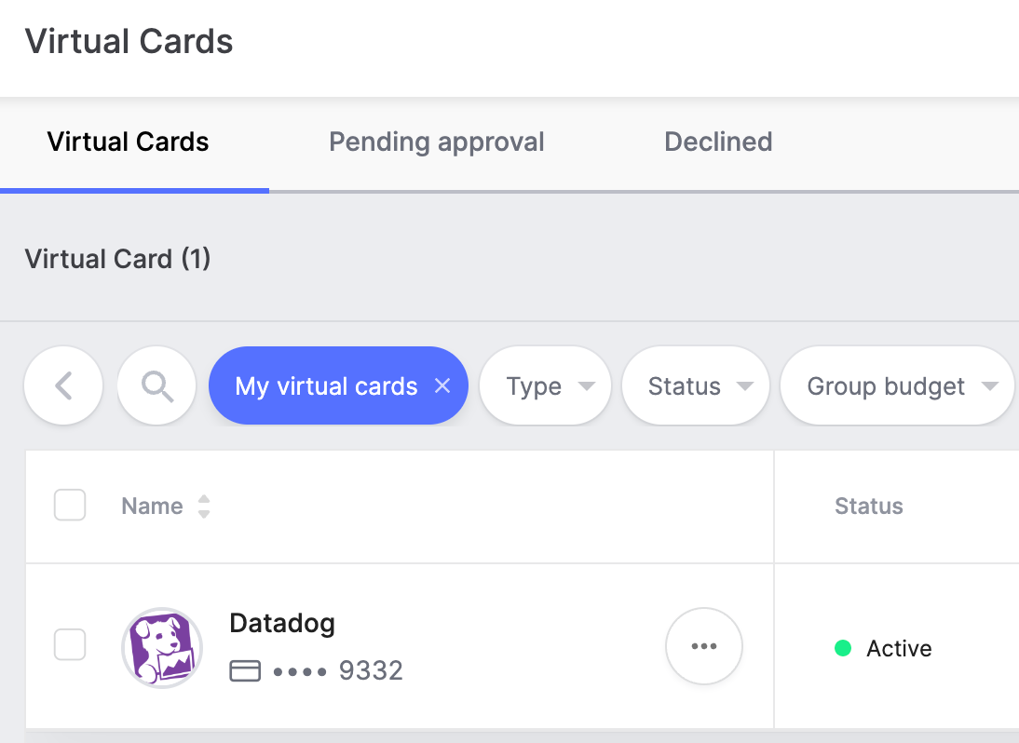This screenshot has width=1019, height=743.
Task: Open the three-dots menu for Datadog card
Action: 703,646
